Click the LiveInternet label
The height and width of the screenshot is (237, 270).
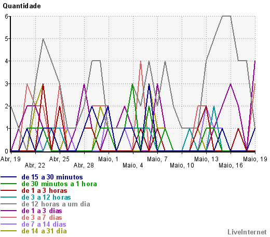[x=247, y=232]
